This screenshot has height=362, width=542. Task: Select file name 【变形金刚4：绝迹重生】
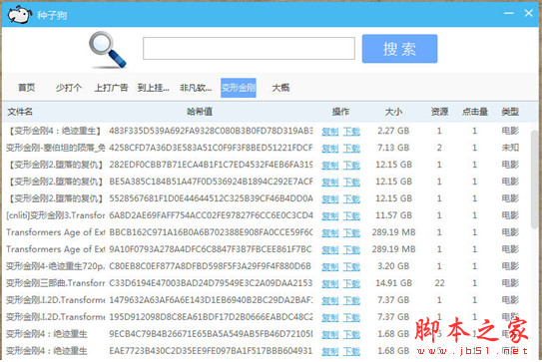coord(55,131)
